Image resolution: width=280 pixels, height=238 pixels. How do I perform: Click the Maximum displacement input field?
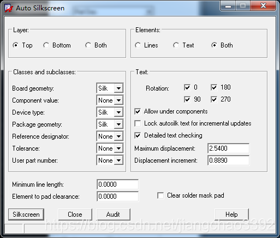pos(228,148)
